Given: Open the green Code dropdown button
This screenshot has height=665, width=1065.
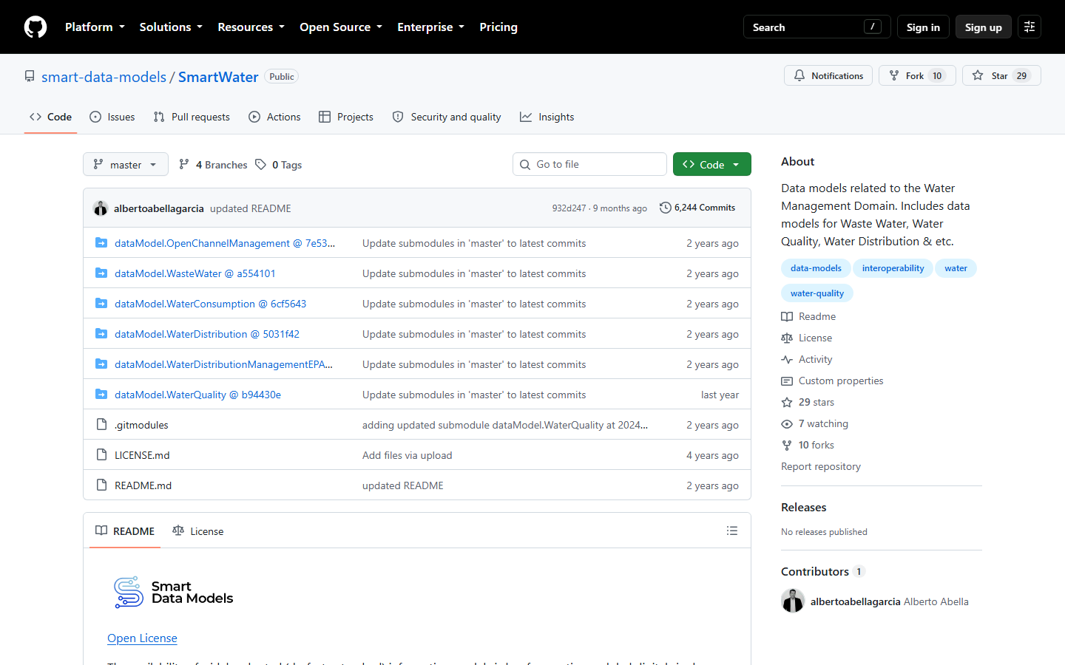Looking at the screenshot, I should click(x=712, y=164).
